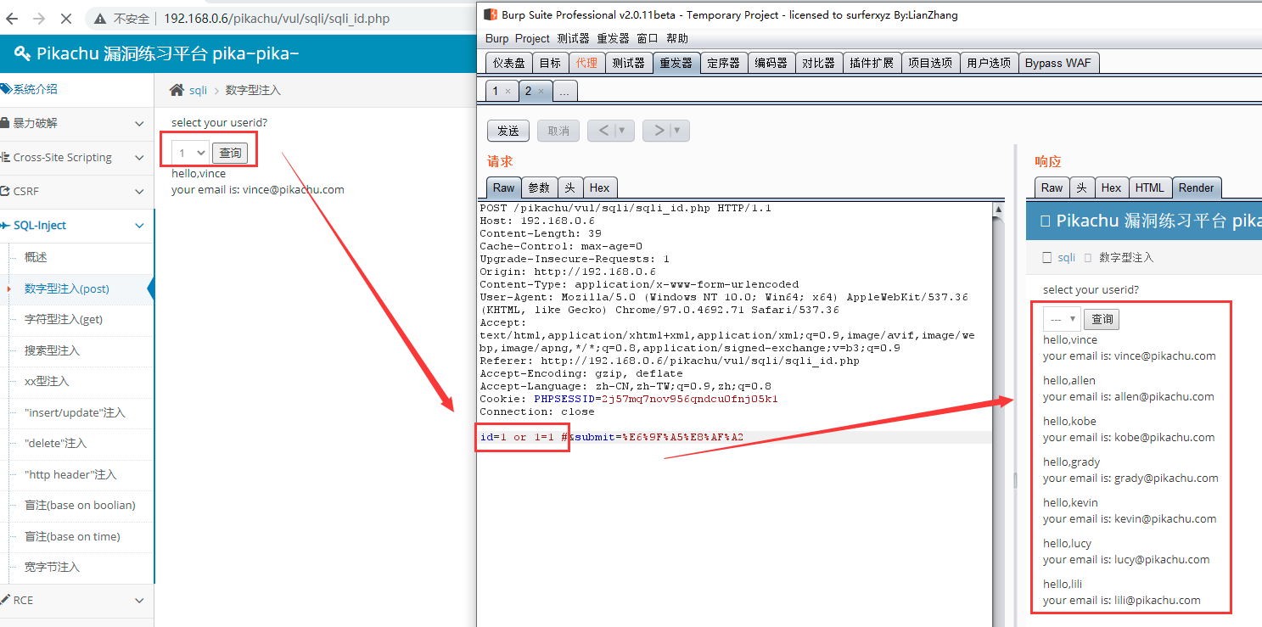The width and height of the screenshot is (1262, 627).
Task: Click the home icon in the breadcrumb
Action: [x=177, y=90]
